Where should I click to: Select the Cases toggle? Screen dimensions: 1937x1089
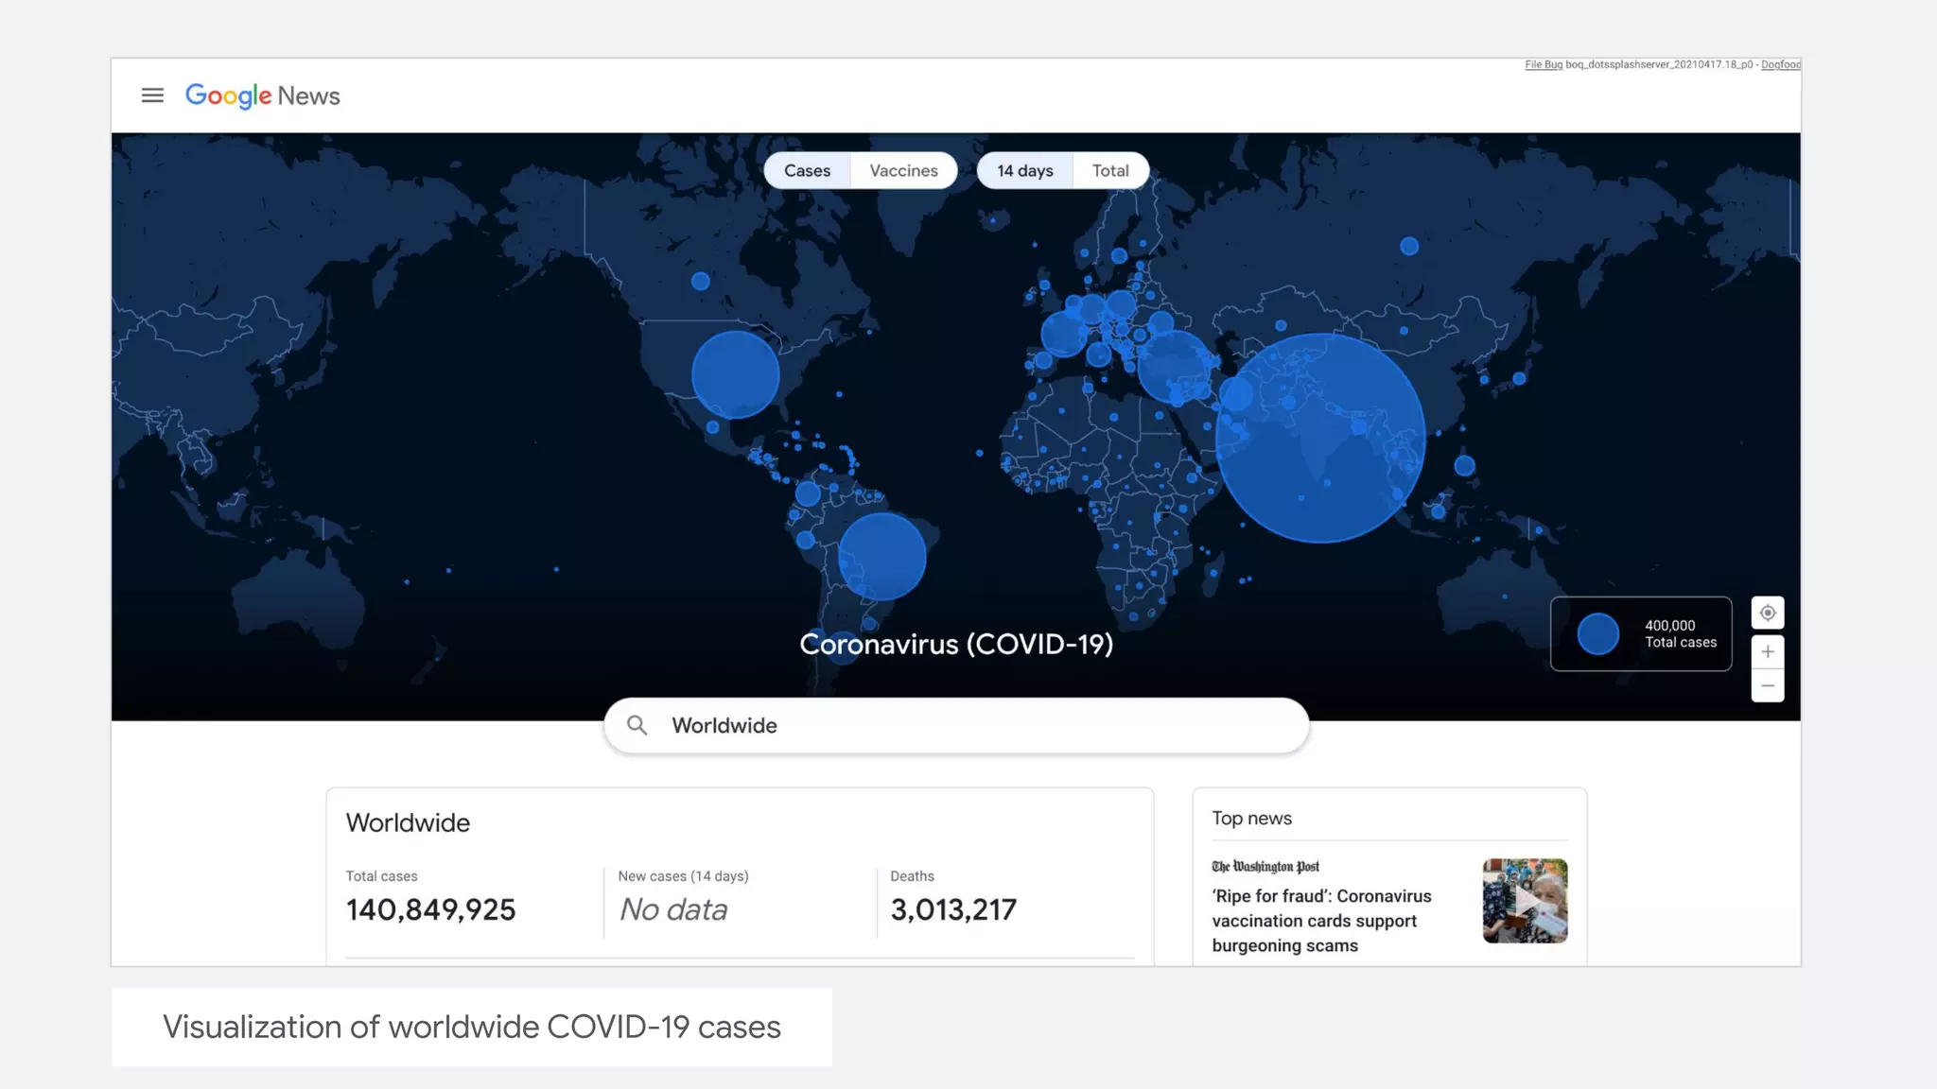click(x=807, y=170)
